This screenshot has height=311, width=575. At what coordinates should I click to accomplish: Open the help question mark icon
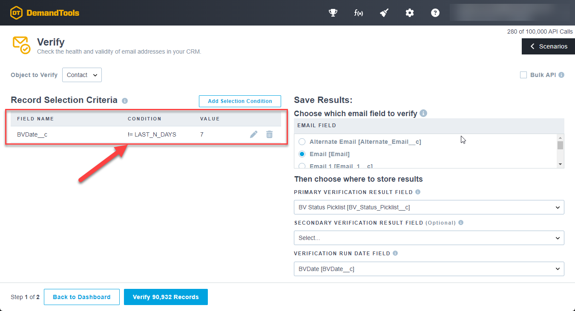click(435, 13)
